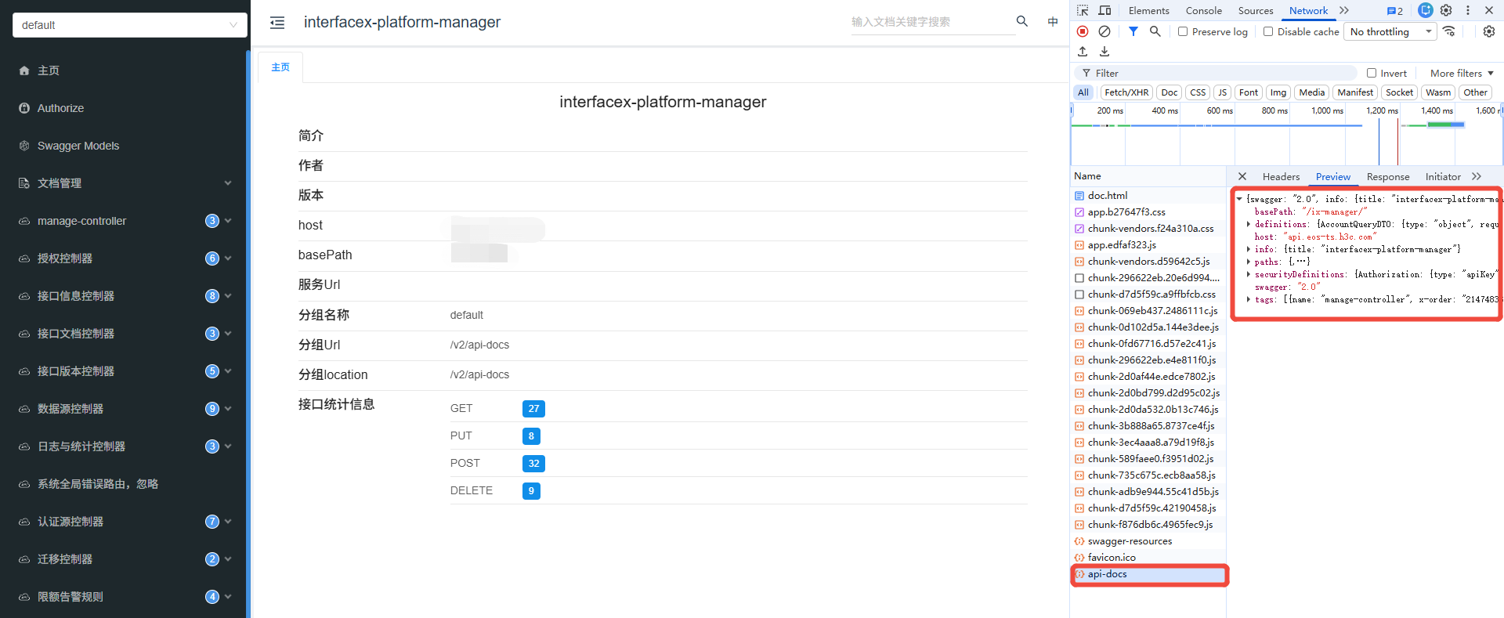Viewport: 1504px width, 618px height.
Task: Open the default group dropdown
Action: [x=130, y=25]
